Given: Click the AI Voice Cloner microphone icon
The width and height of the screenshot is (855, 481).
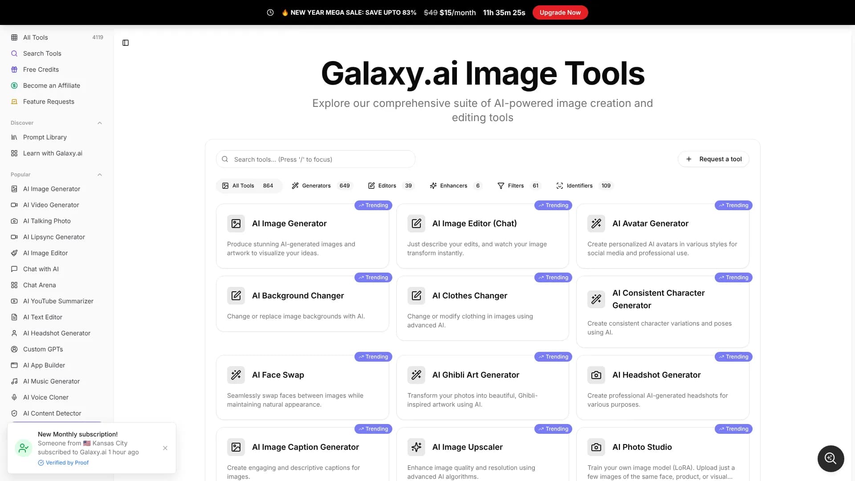Looking at the screenshot, I should [14, 397].
